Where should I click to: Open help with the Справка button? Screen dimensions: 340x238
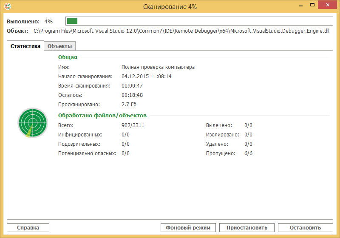[x=28, y=228]
